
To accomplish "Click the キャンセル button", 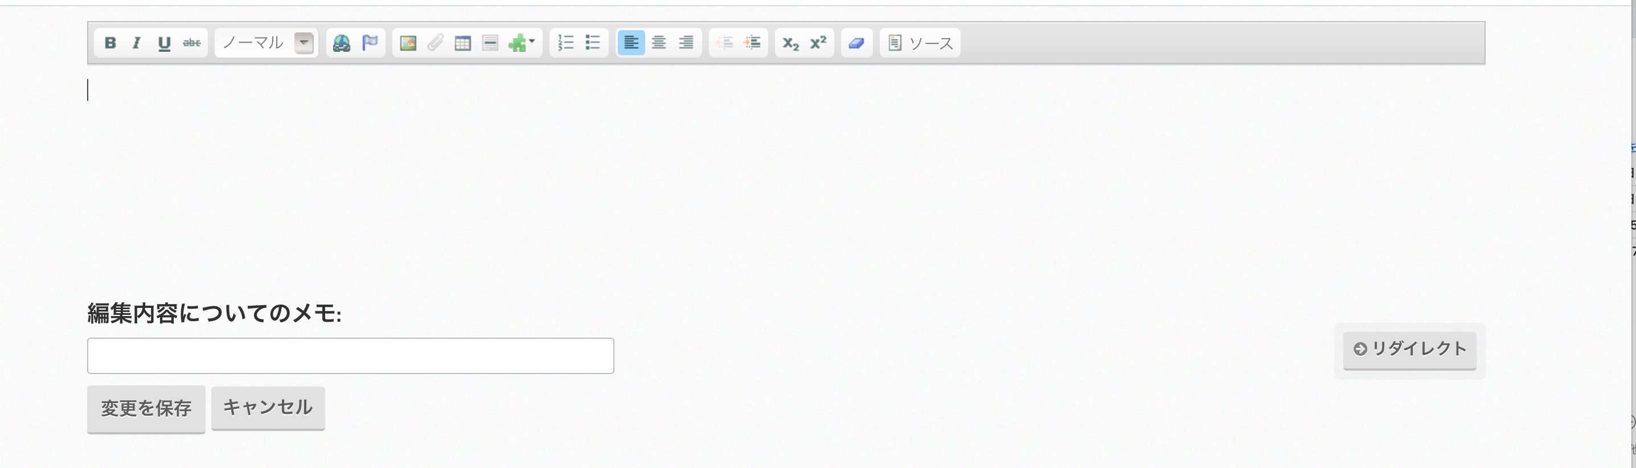I will tap(268, 408).
